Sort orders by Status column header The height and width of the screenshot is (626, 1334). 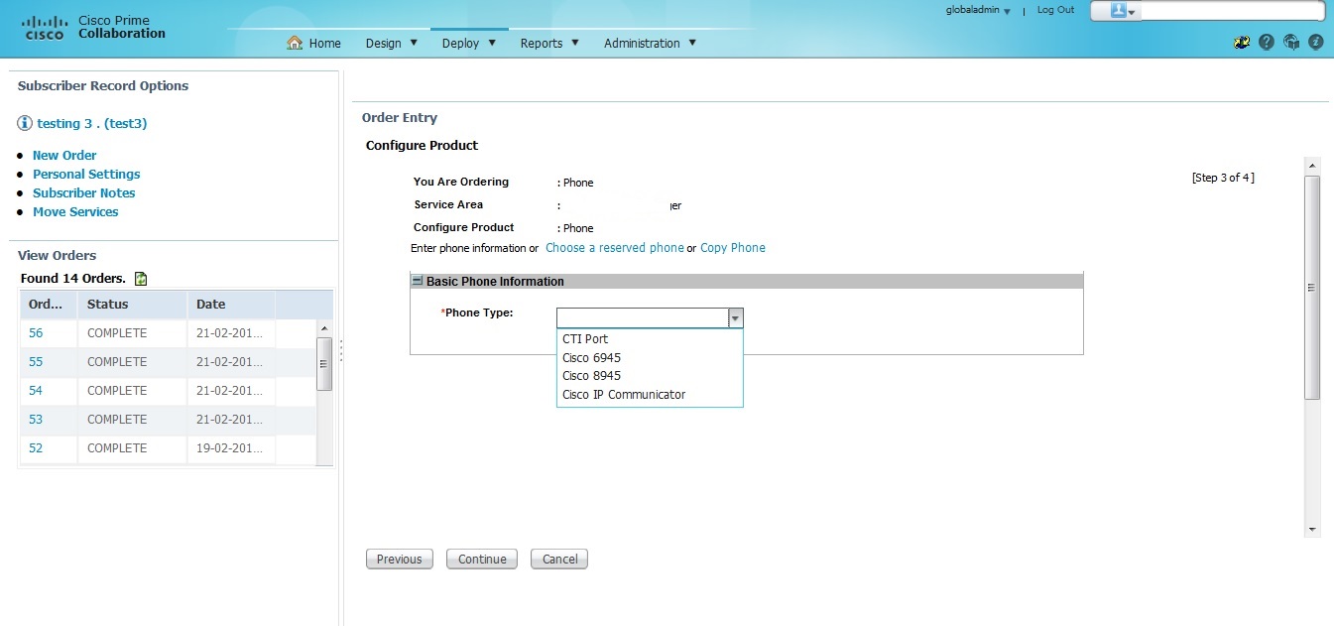[x=132, y=305]
